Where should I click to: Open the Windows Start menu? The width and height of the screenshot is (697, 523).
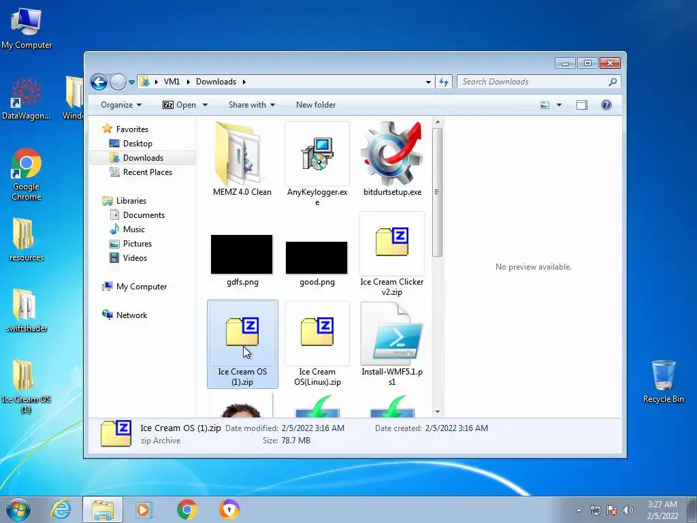coord(18,509)
